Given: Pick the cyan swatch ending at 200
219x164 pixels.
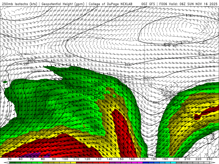Looking at the screenshot, I should (173, 162).
